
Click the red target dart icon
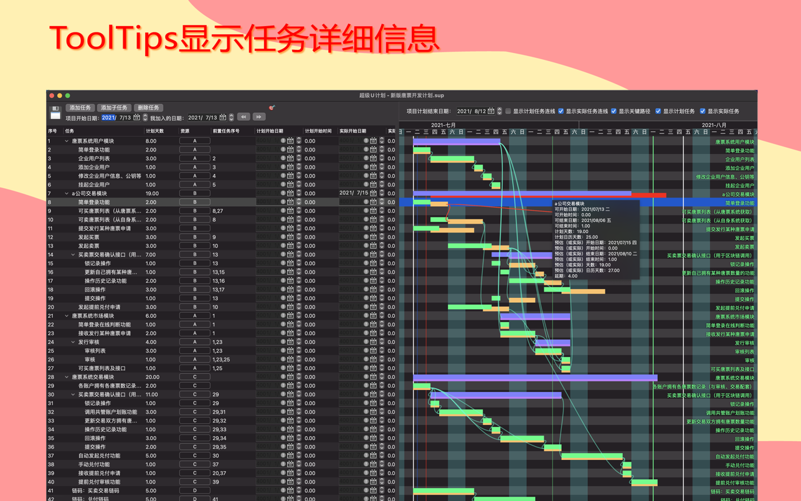point(272,108)
